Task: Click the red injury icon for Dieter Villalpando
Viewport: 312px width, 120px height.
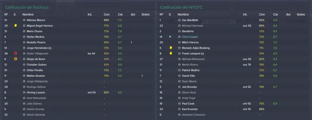Action: 16,53
